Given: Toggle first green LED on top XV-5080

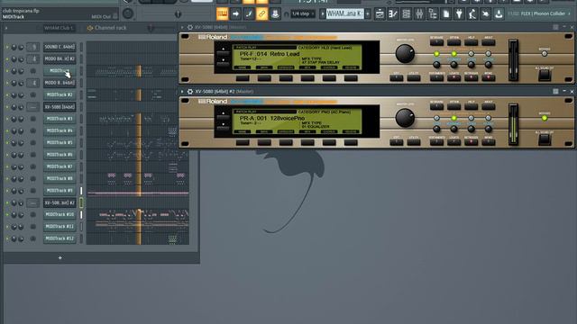Looking at the screenshot, I should click(x=436, y=54).
